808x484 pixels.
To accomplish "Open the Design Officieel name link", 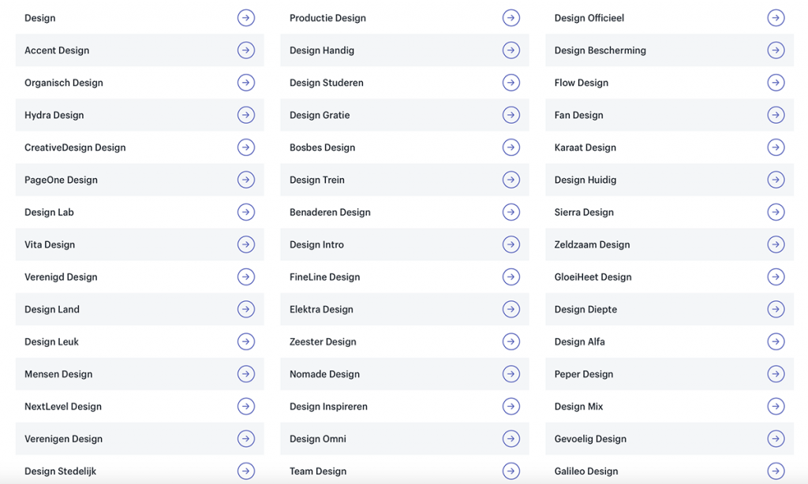I will pyautogui.click(x=589, y=18).
